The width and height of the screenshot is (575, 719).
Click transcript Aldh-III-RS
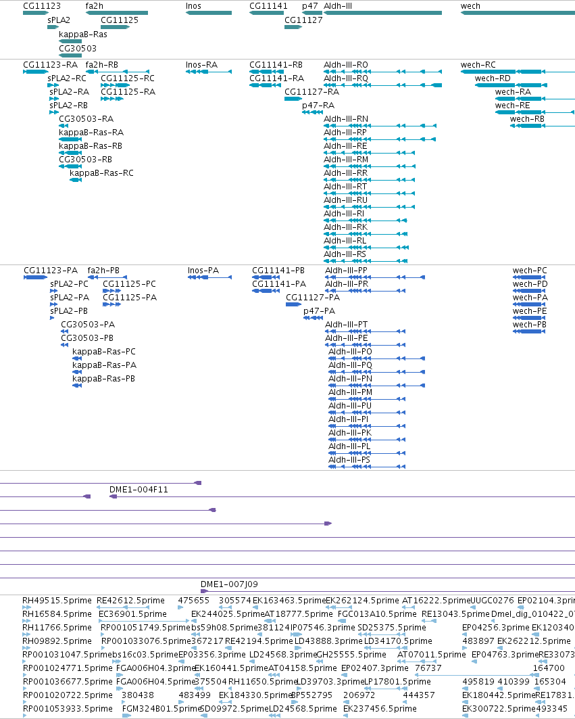point(366,261)
